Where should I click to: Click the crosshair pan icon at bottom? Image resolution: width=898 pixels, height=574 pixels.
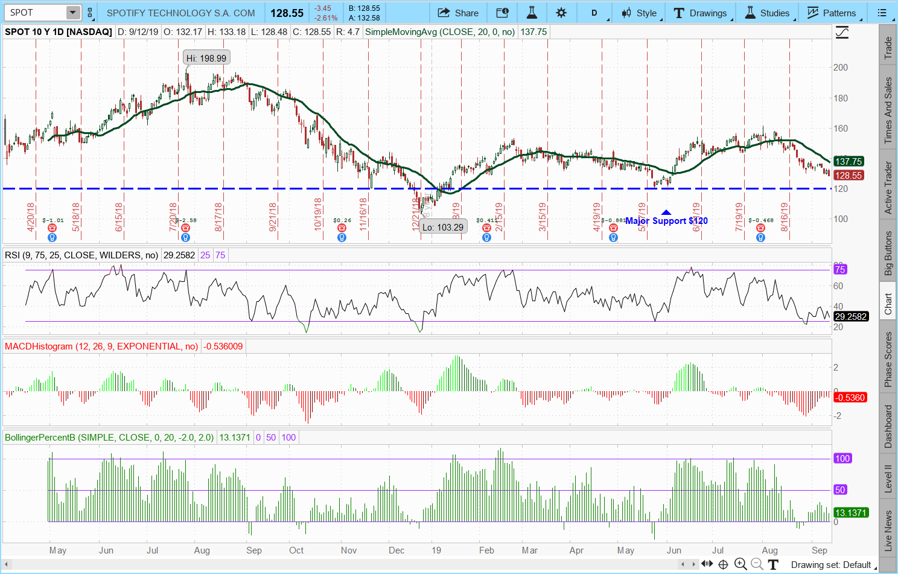[723, 564]
